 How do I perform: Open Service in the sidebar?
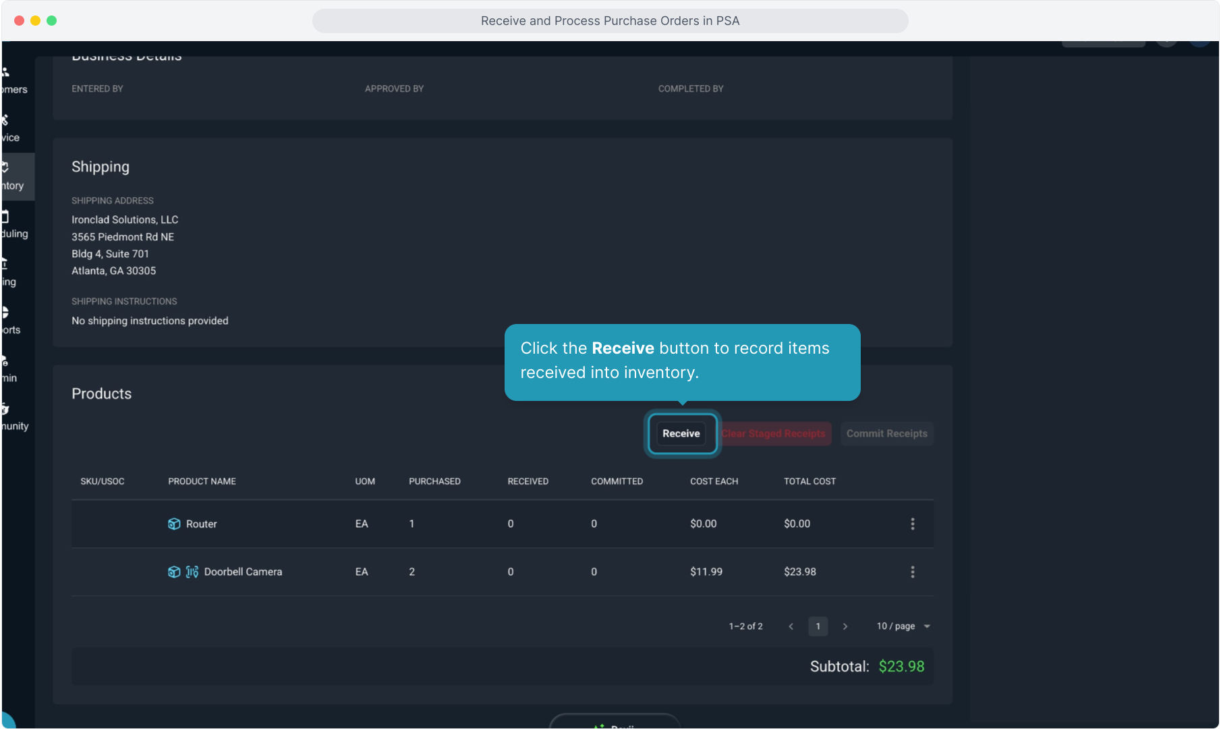[11, 129]
